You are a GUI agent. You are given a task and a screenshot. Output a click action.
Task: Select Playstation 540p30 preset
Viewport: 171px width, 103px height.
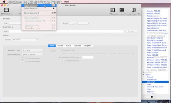click(155, 40)
